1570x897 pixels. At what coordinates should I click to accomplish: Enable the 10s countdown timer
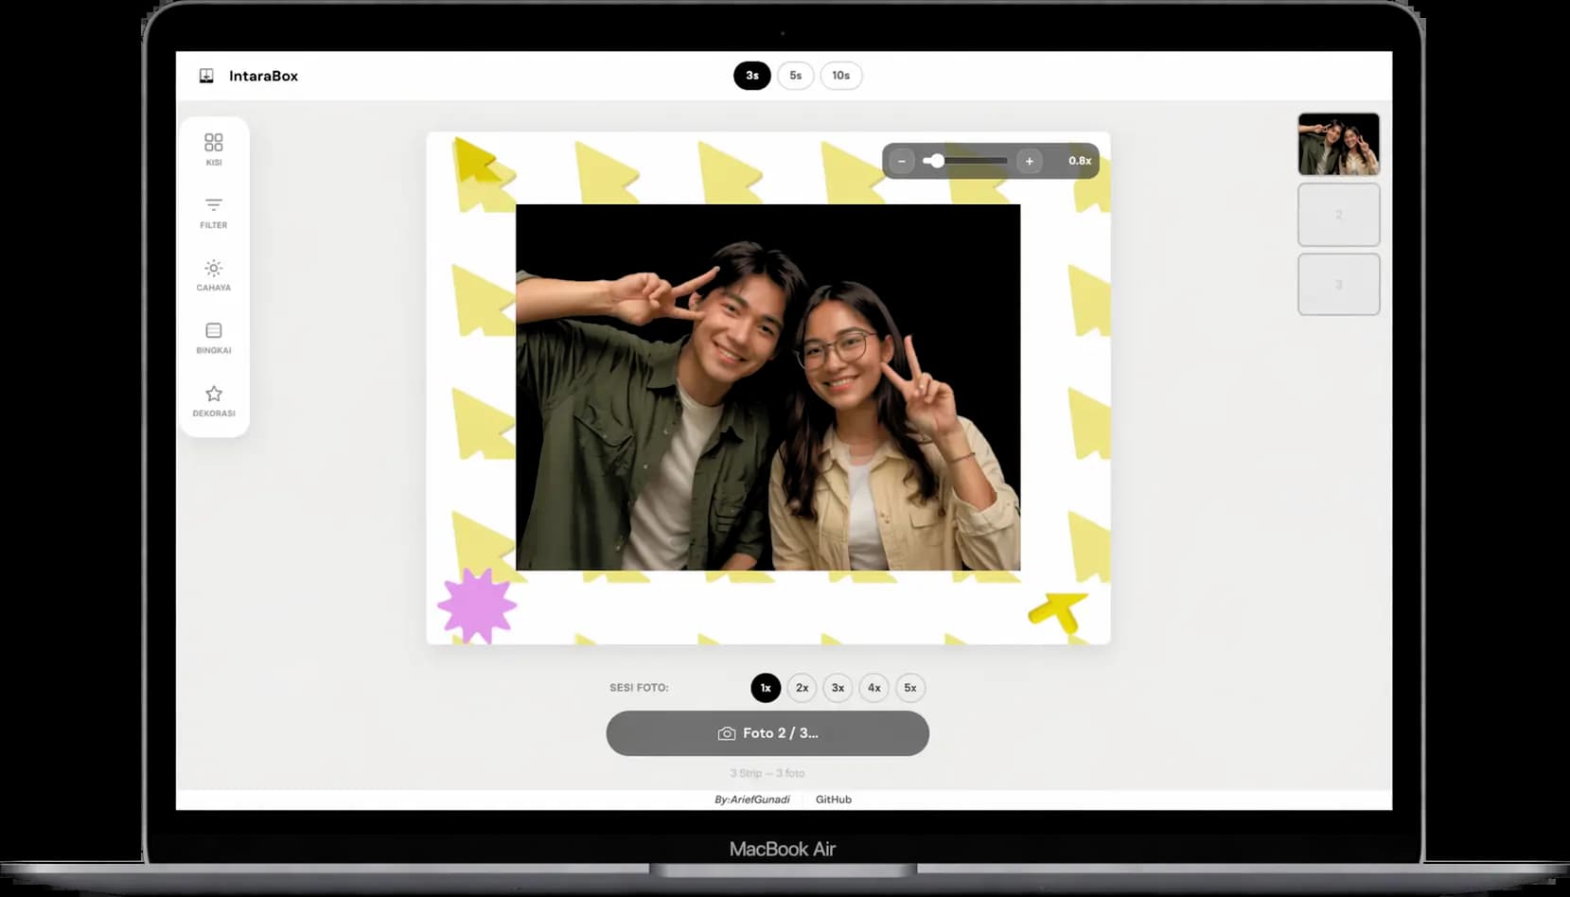click(840, 75)
